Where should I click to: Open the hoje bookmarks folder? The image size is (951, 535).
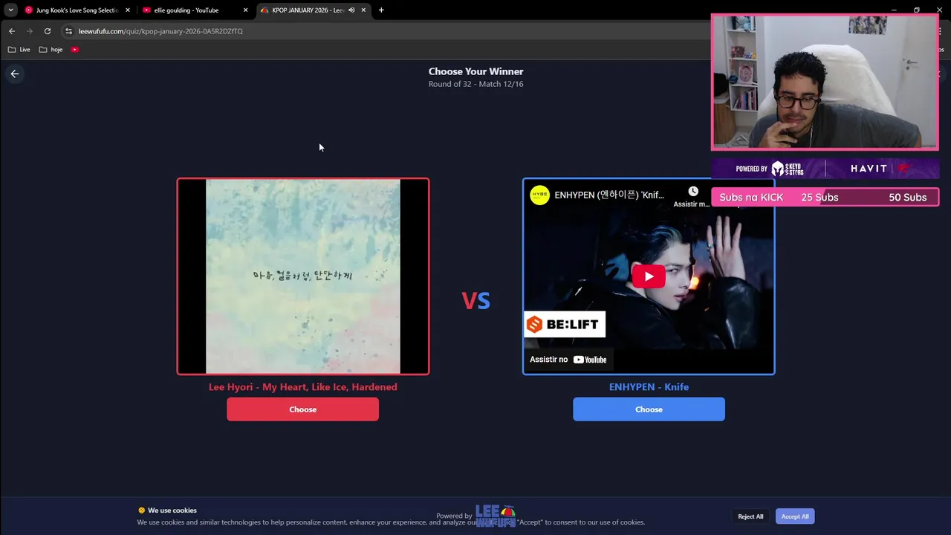click(x=51, y=50)
